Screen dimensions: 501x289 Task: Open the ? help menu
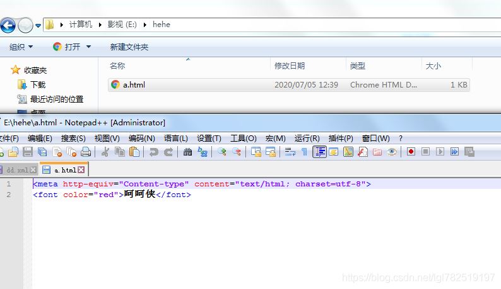(x=401, y=139)
